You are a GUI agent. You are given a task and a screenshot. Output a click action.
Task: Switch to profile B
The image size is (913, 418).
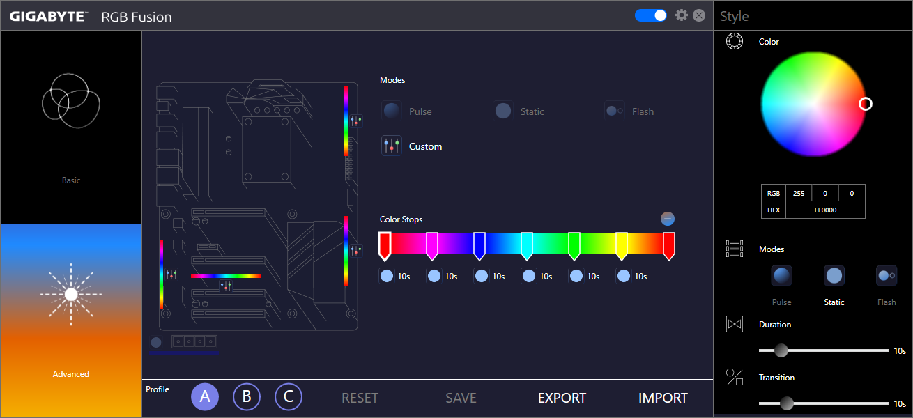[247, 397]
